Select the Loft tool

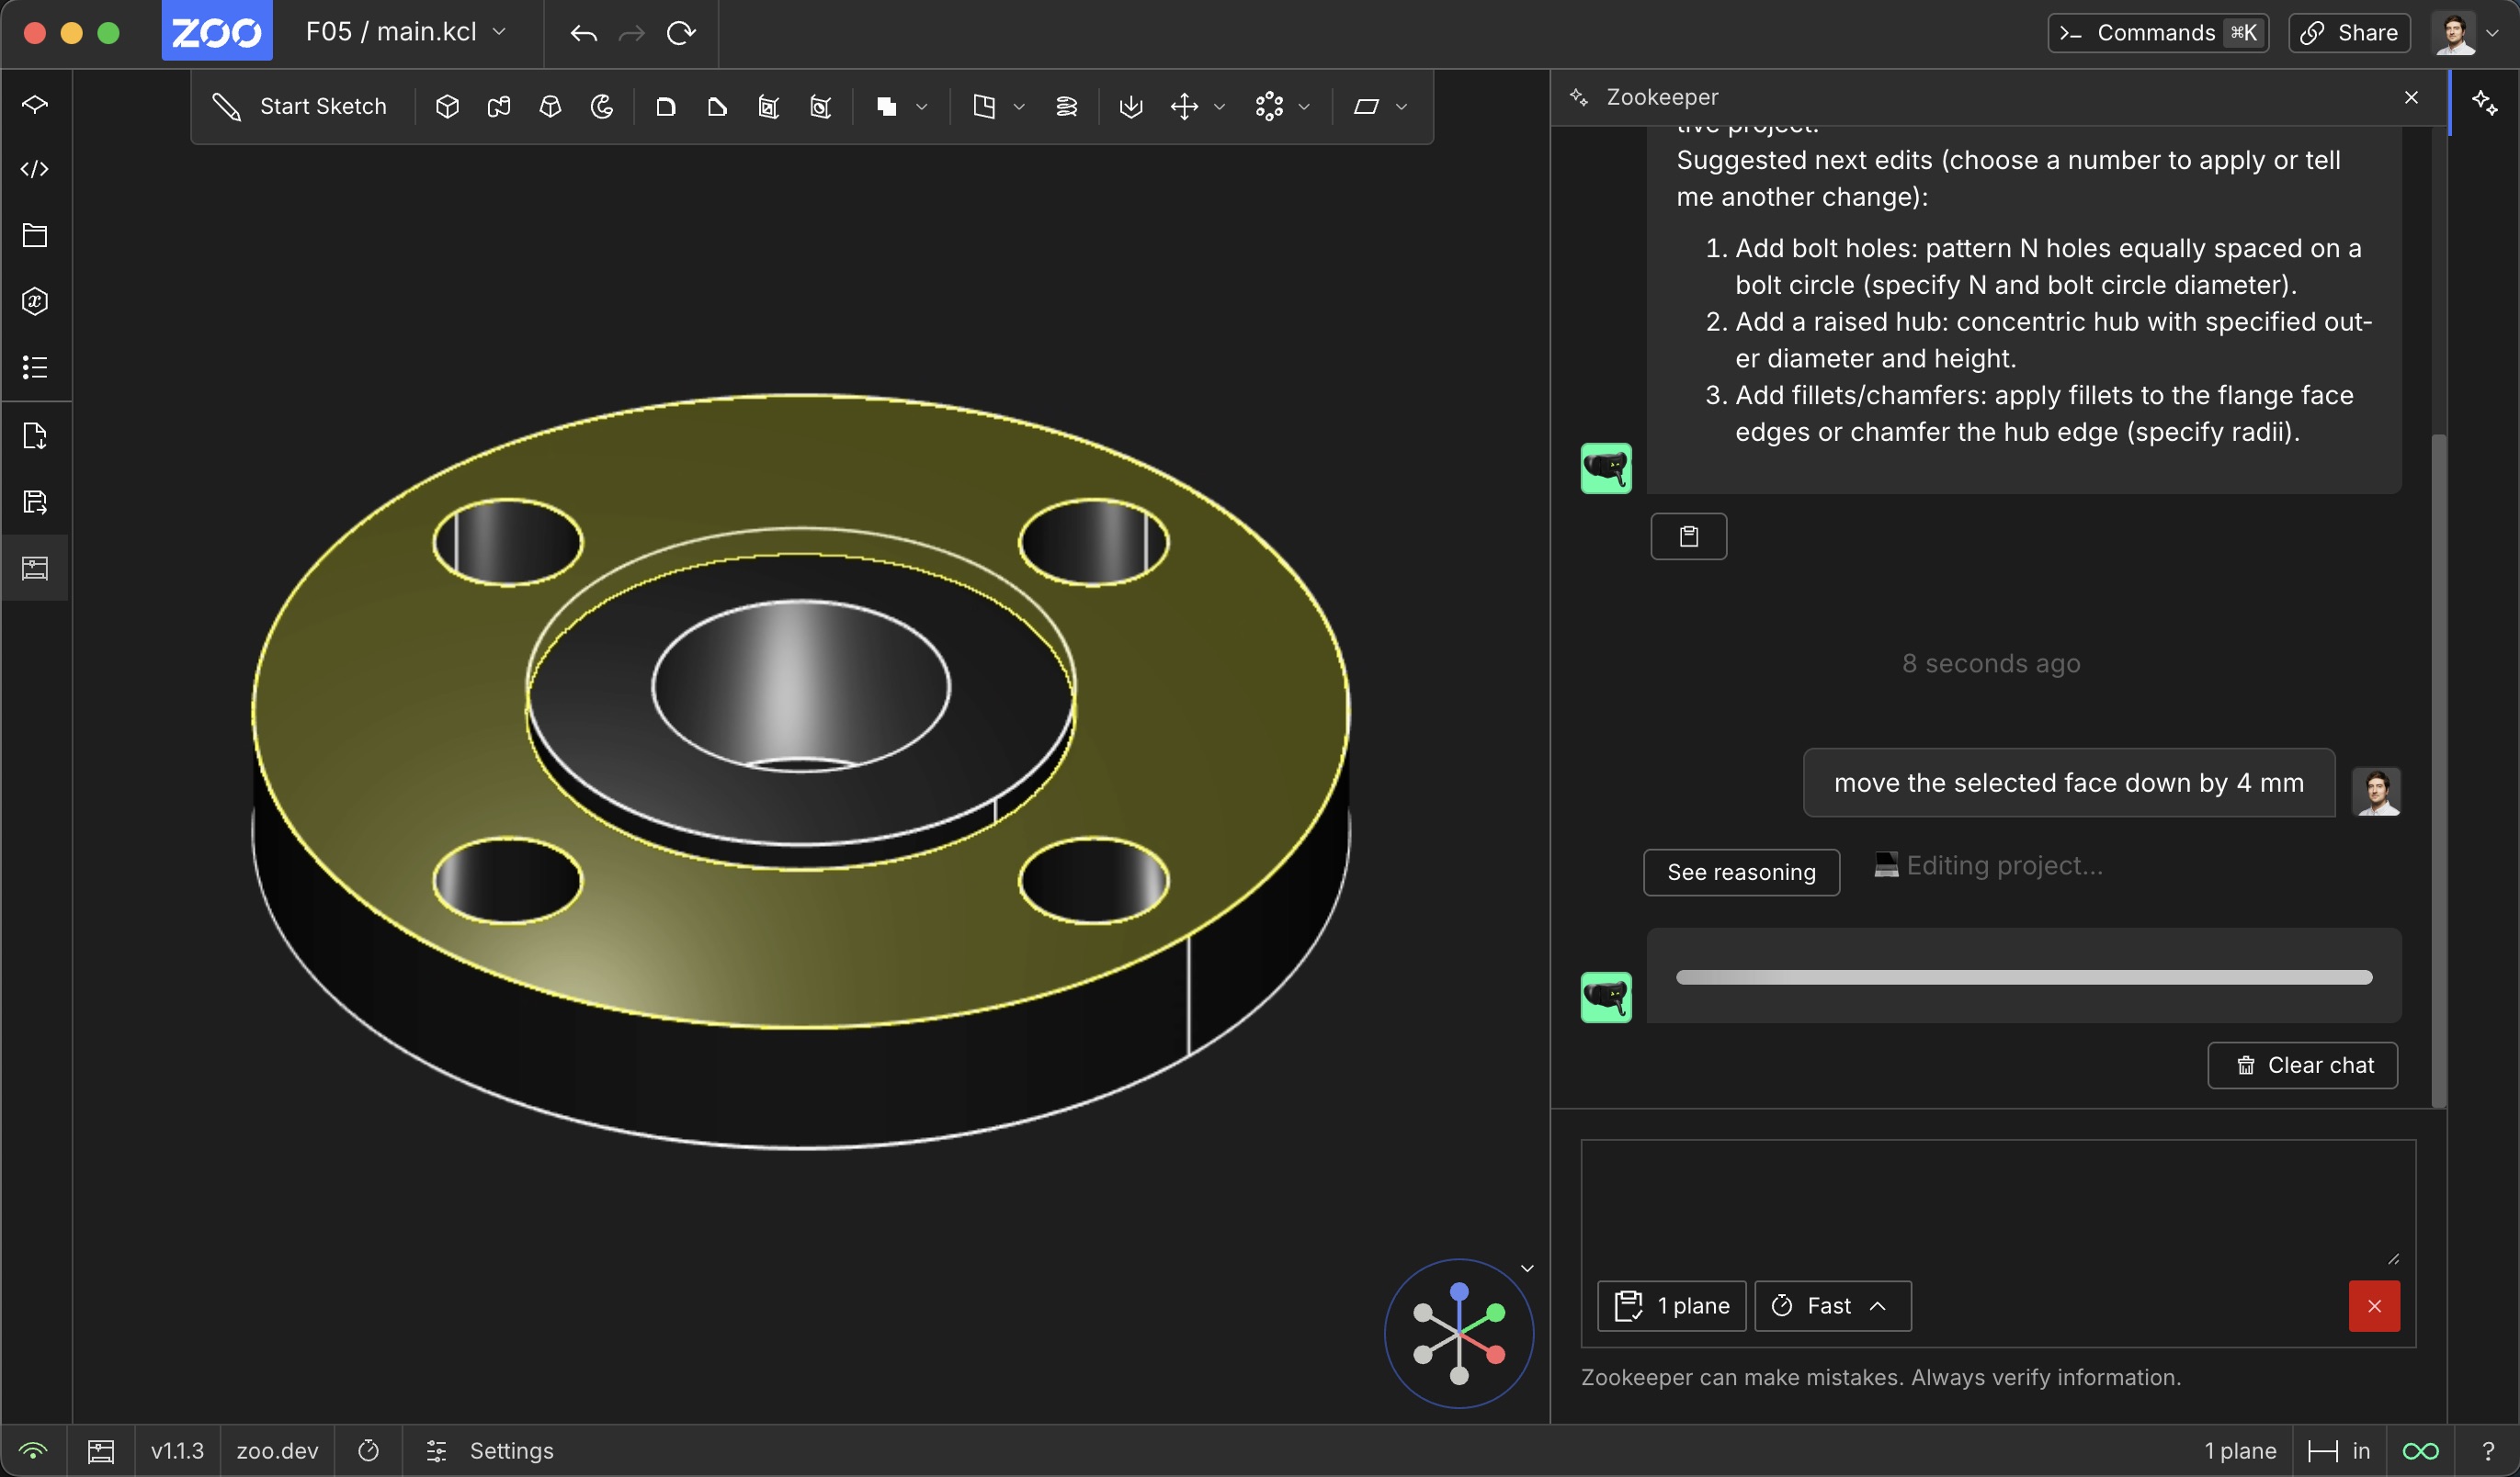coord(550,106)
